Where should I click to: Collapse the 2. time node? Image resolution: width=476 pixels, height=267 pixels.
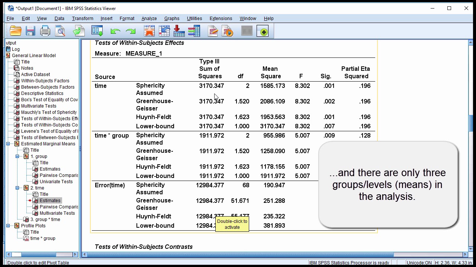pyautogui.click(x=17, y=188)
